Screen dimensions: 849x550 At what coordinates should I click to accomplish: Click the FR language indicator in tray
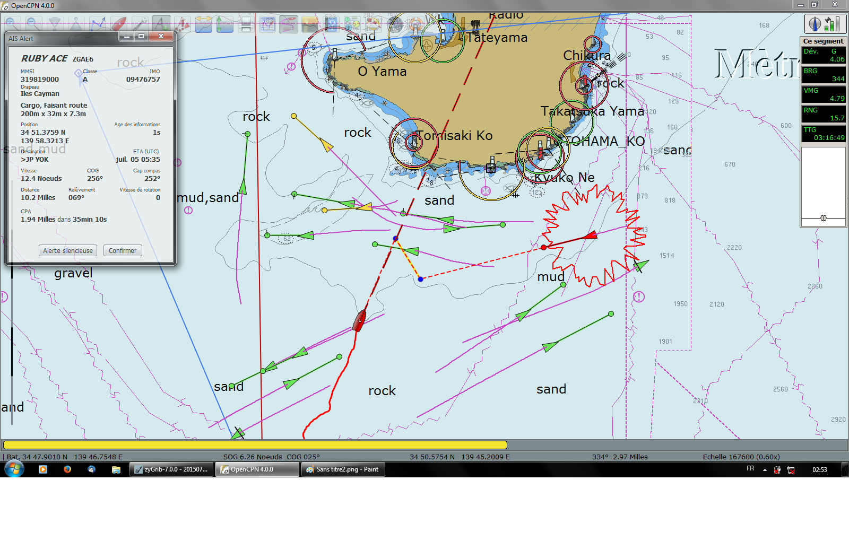[750, 468]
